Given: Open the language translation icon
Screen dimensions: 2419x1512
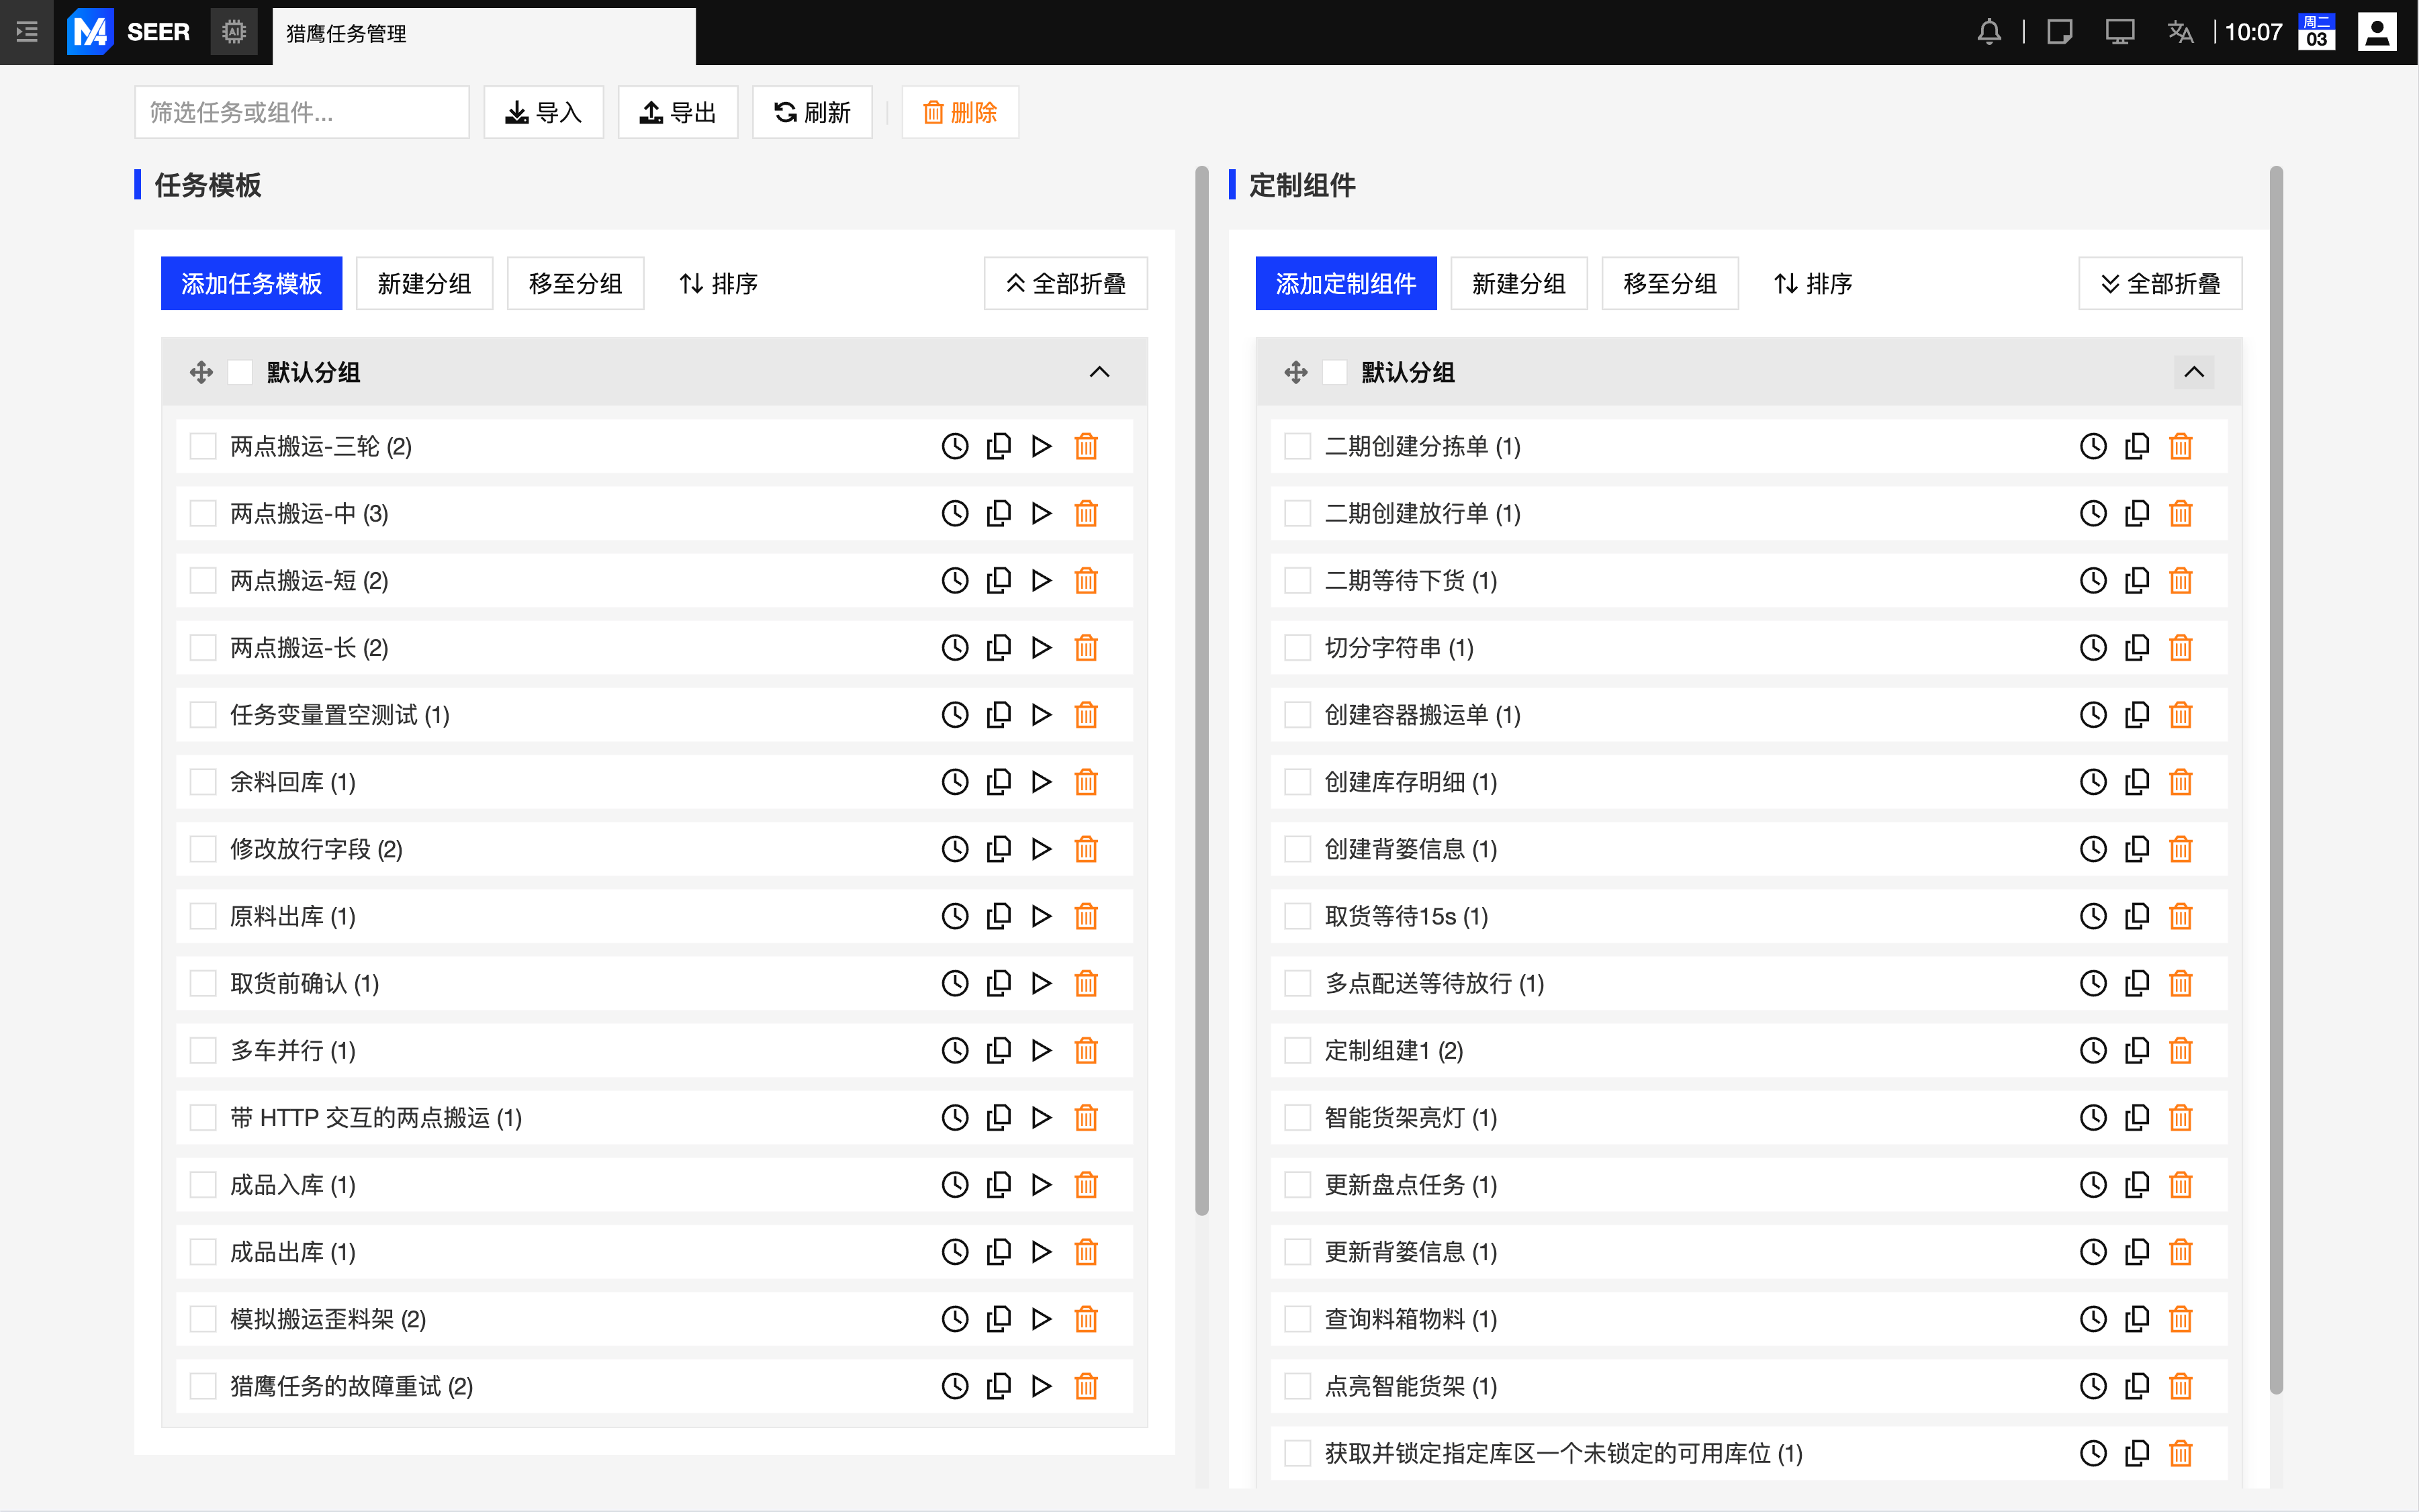Looking at the screenshot, I should 2180,32.
